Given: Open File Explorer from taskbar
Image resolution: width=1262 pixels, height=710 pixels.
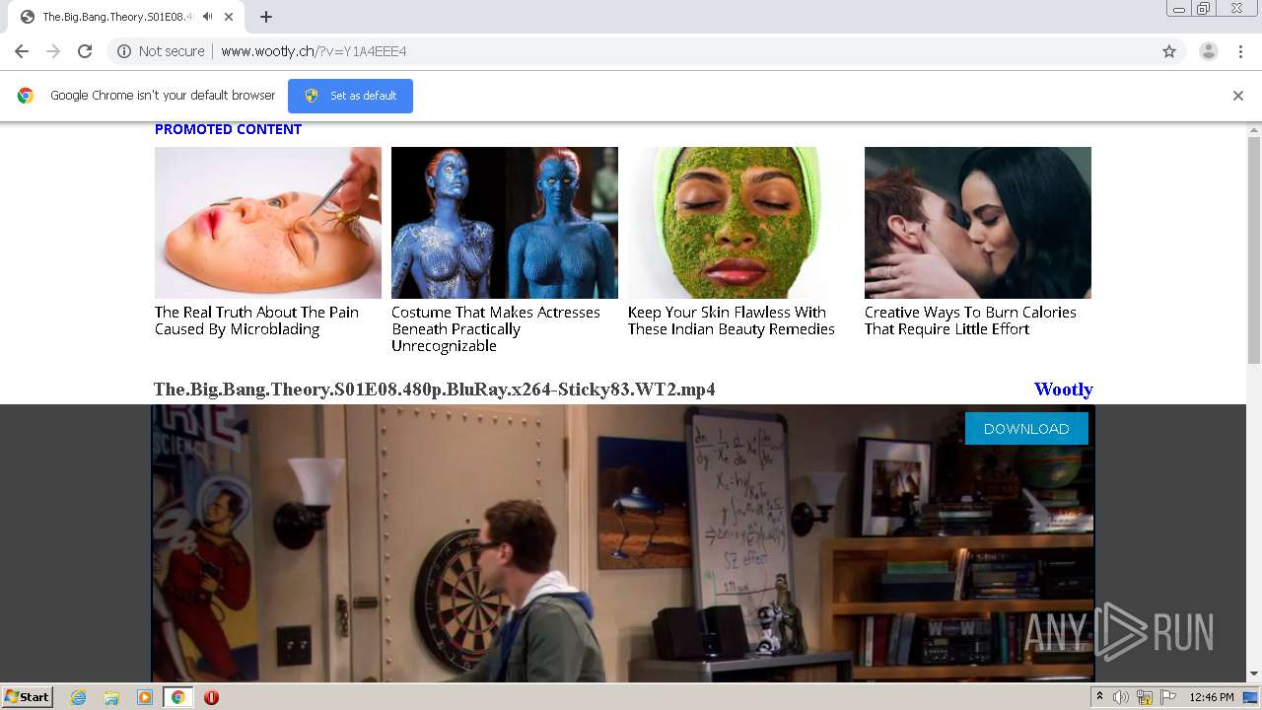Looking at the screenshot, I should [111, 697].
